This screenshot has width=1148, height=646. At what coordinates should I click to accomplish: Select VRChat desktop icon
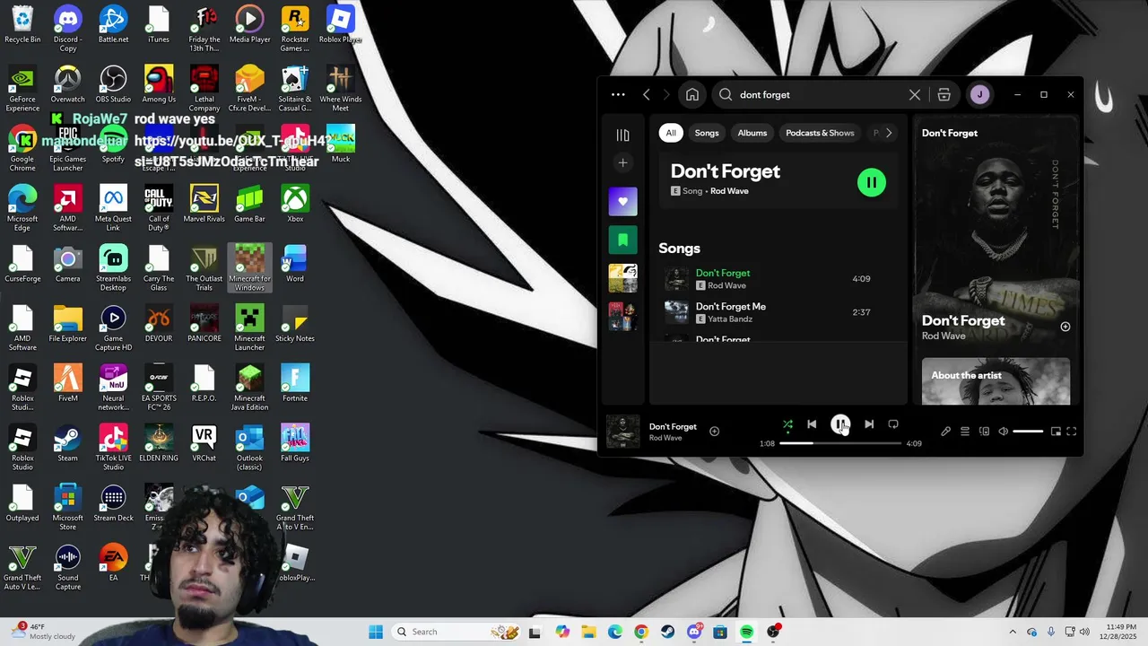[204, 444]
